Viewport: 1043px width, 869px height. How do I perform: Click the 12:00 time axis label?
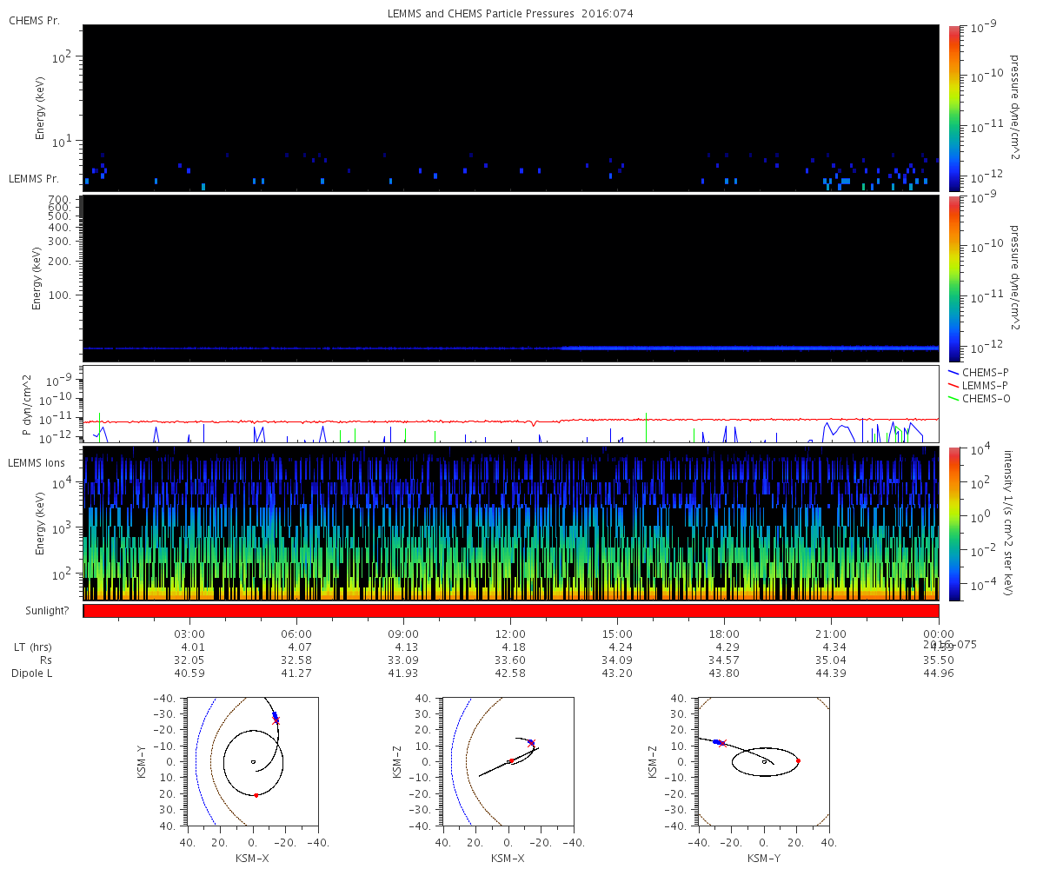(x=510, y=634)
